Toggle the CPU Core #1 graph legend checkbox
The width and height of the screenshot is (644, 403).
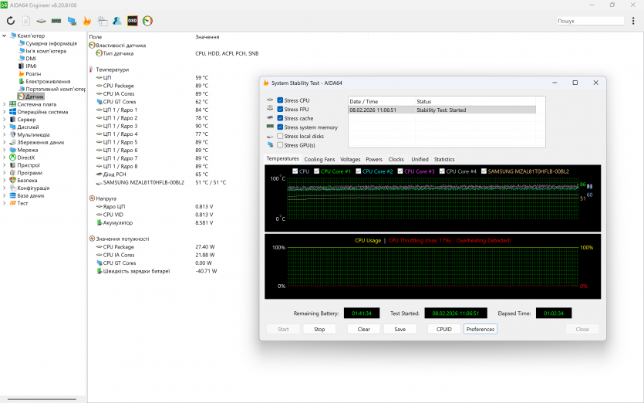pyautogui.click(x=317, y=171)
